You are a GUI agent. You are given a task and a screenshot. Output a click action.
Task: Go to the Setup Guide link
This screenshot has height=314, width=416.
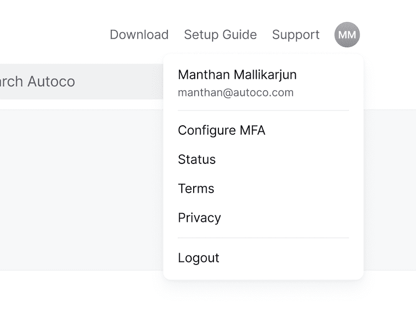(220, 35)
